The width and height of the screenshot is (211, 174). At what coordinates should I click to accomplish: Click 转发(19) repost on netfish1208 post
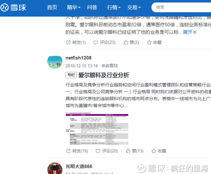(77, 151)
